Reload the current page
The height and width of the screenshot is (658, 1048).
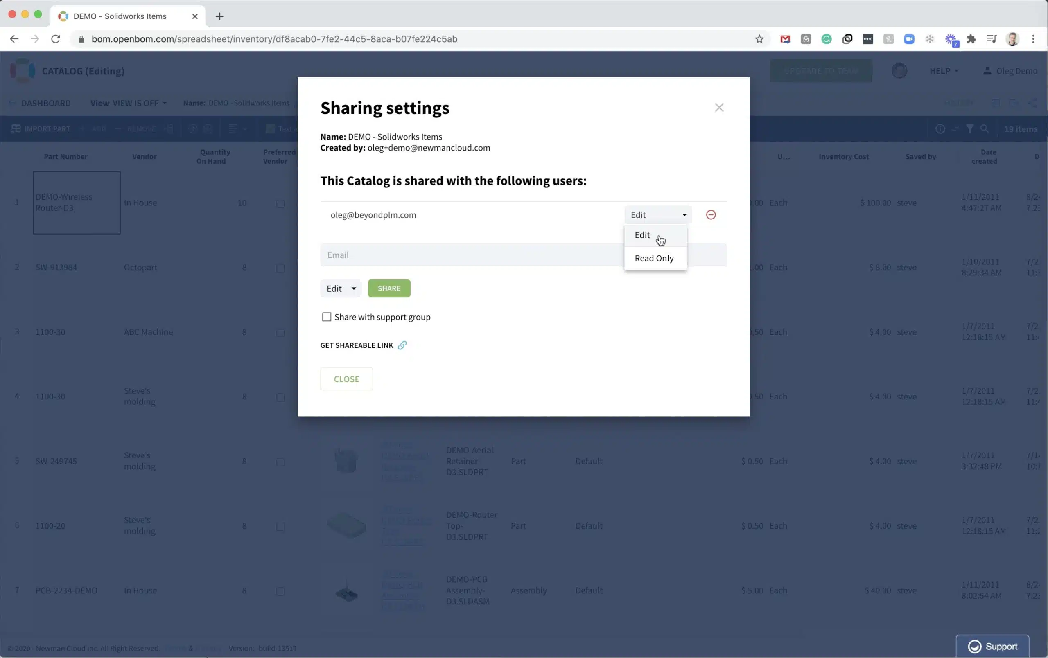(56, 39)
